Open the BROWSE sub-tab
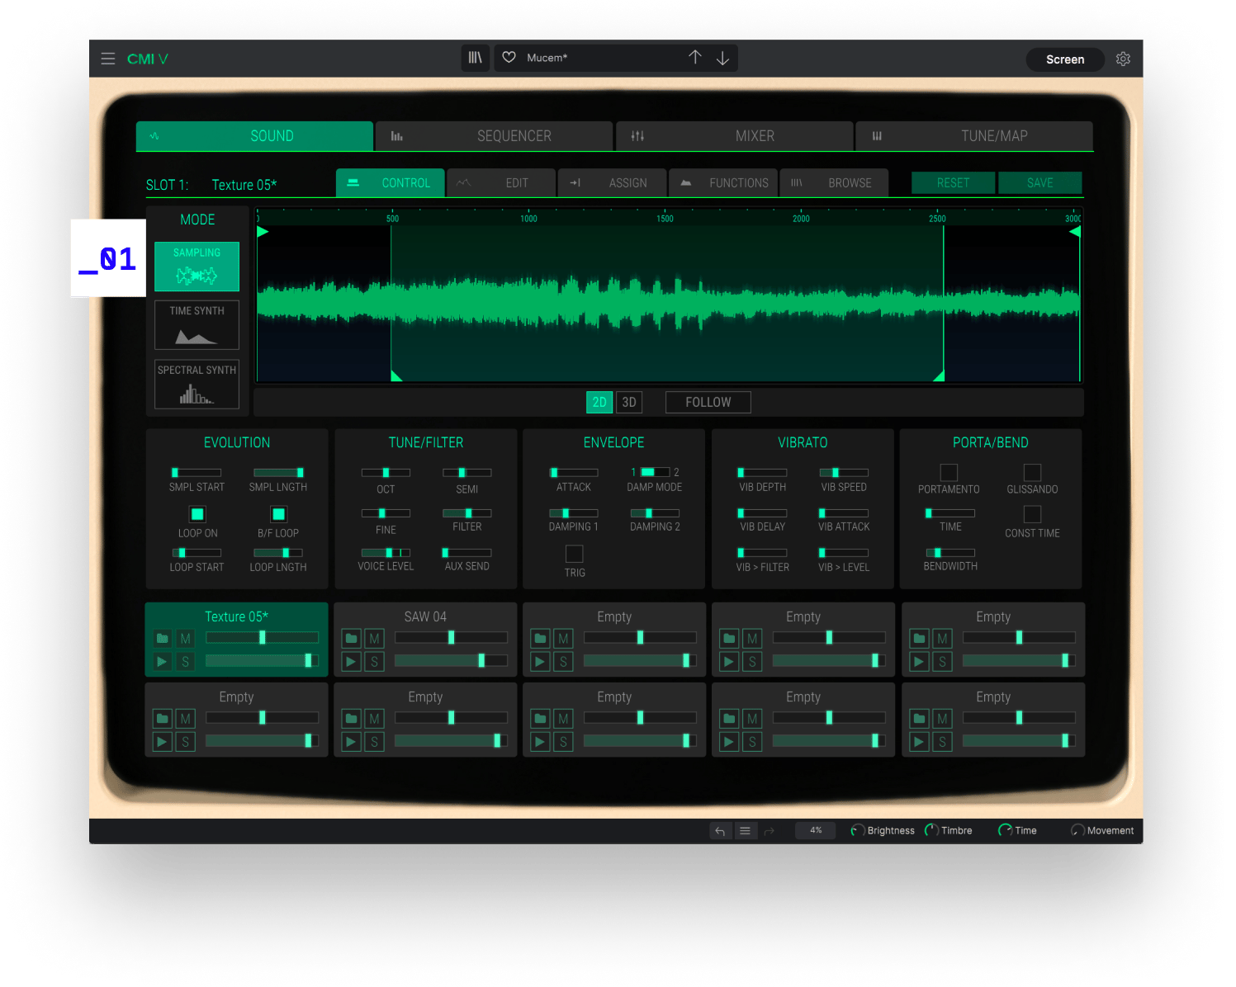 pyautogui.click(x=834, y=182)
